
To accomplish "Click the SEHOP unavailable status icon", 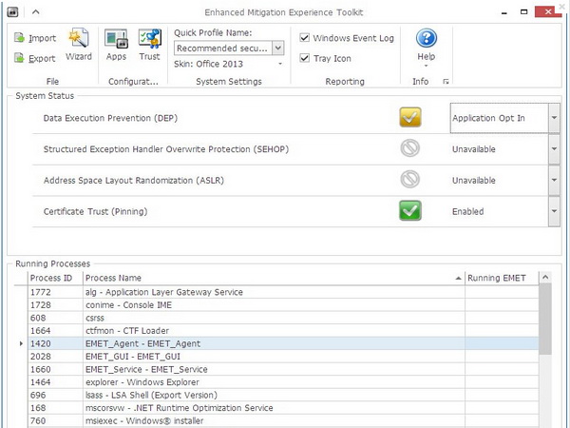I will 410,148.
